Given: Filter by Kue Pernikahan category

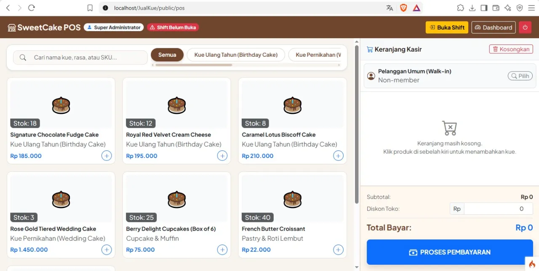Looking at the screenshot, I should click(315, 55).
